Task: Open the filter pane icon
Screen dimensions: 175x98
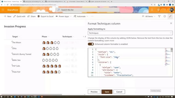Action: (x=159, y=16)
